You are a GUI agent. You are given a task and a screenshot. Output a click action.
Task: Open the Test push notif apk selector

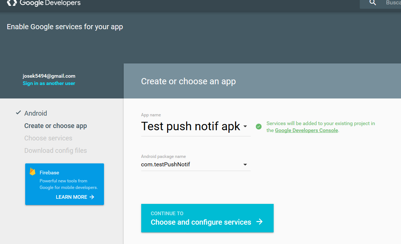190,126
